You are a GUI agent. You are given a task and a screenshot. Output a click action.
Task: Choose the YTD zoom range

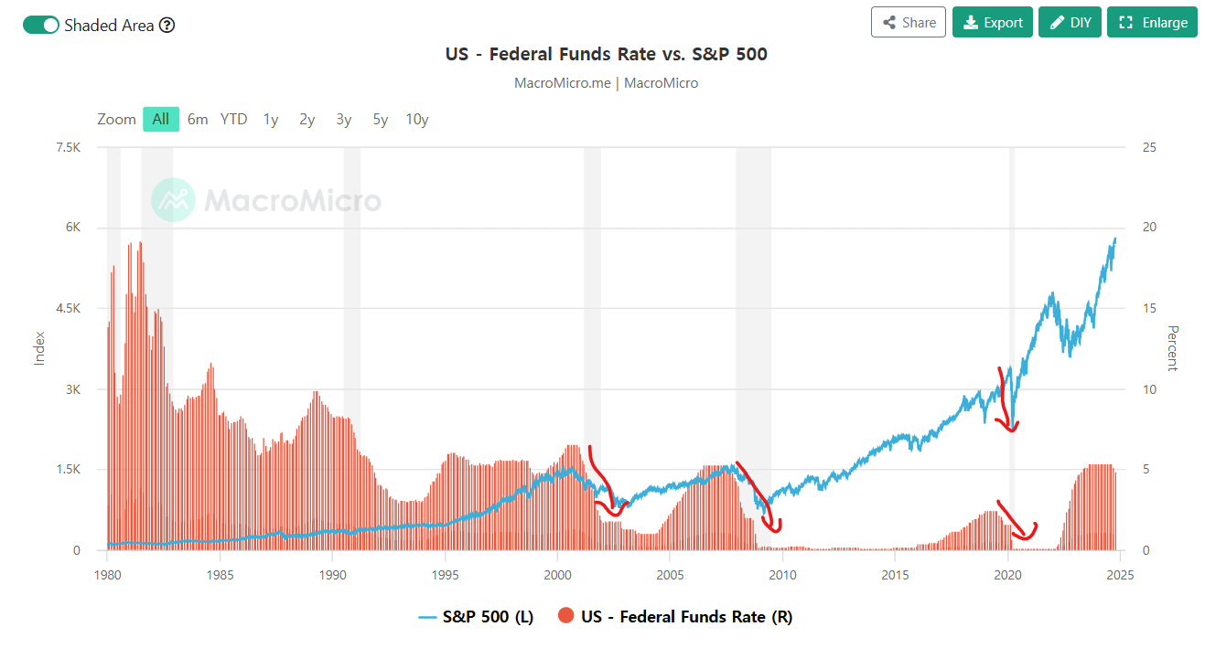234,119
